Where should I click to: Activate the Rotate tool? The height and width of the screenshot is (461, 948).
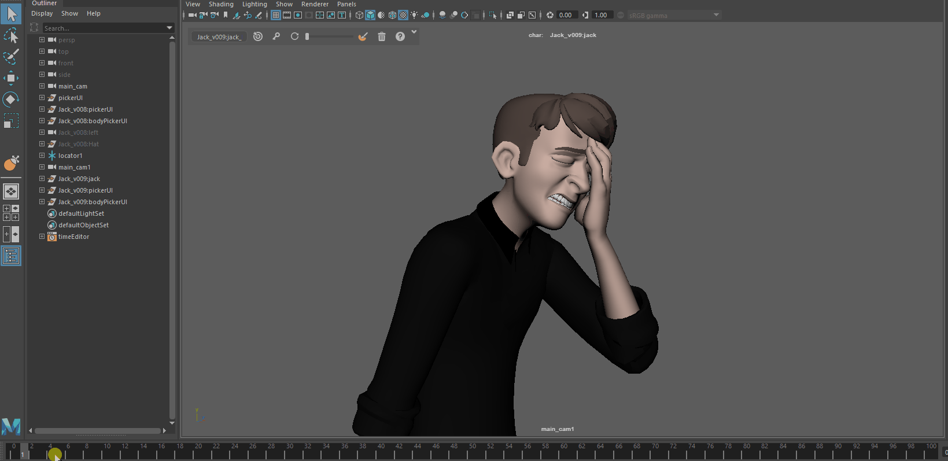point(11,99)
